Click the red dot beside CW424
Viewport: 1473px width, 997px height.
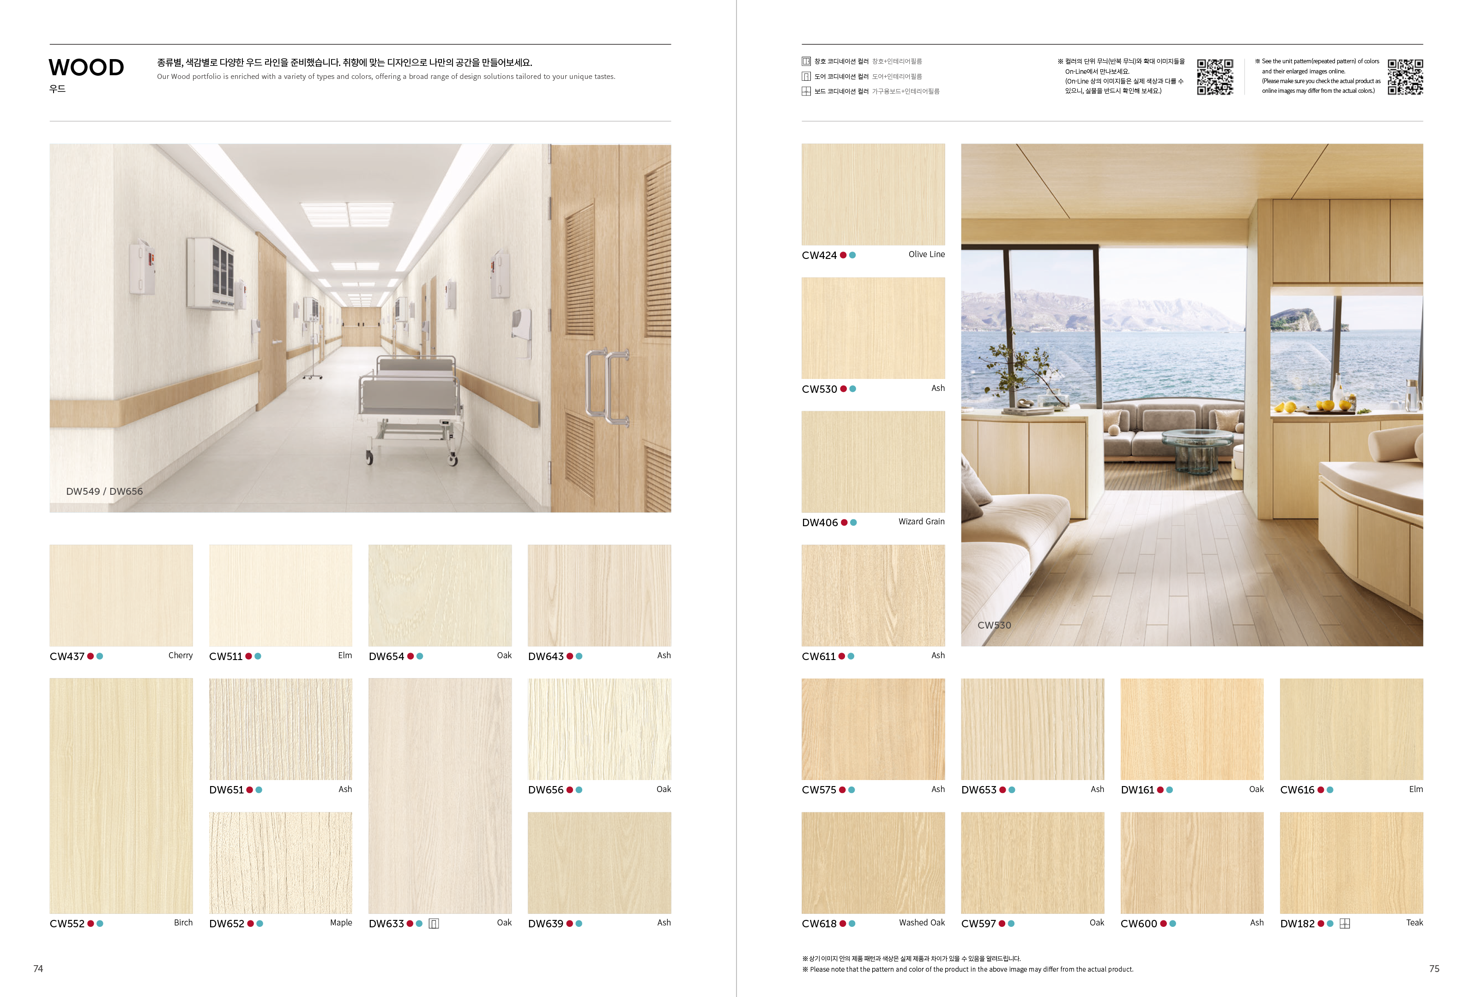pyautogui.click(x=843, y=255)
